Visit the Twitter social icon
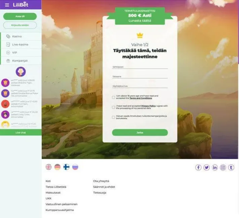The height and width of the screenshot is (218, 239). coord(206,167)
